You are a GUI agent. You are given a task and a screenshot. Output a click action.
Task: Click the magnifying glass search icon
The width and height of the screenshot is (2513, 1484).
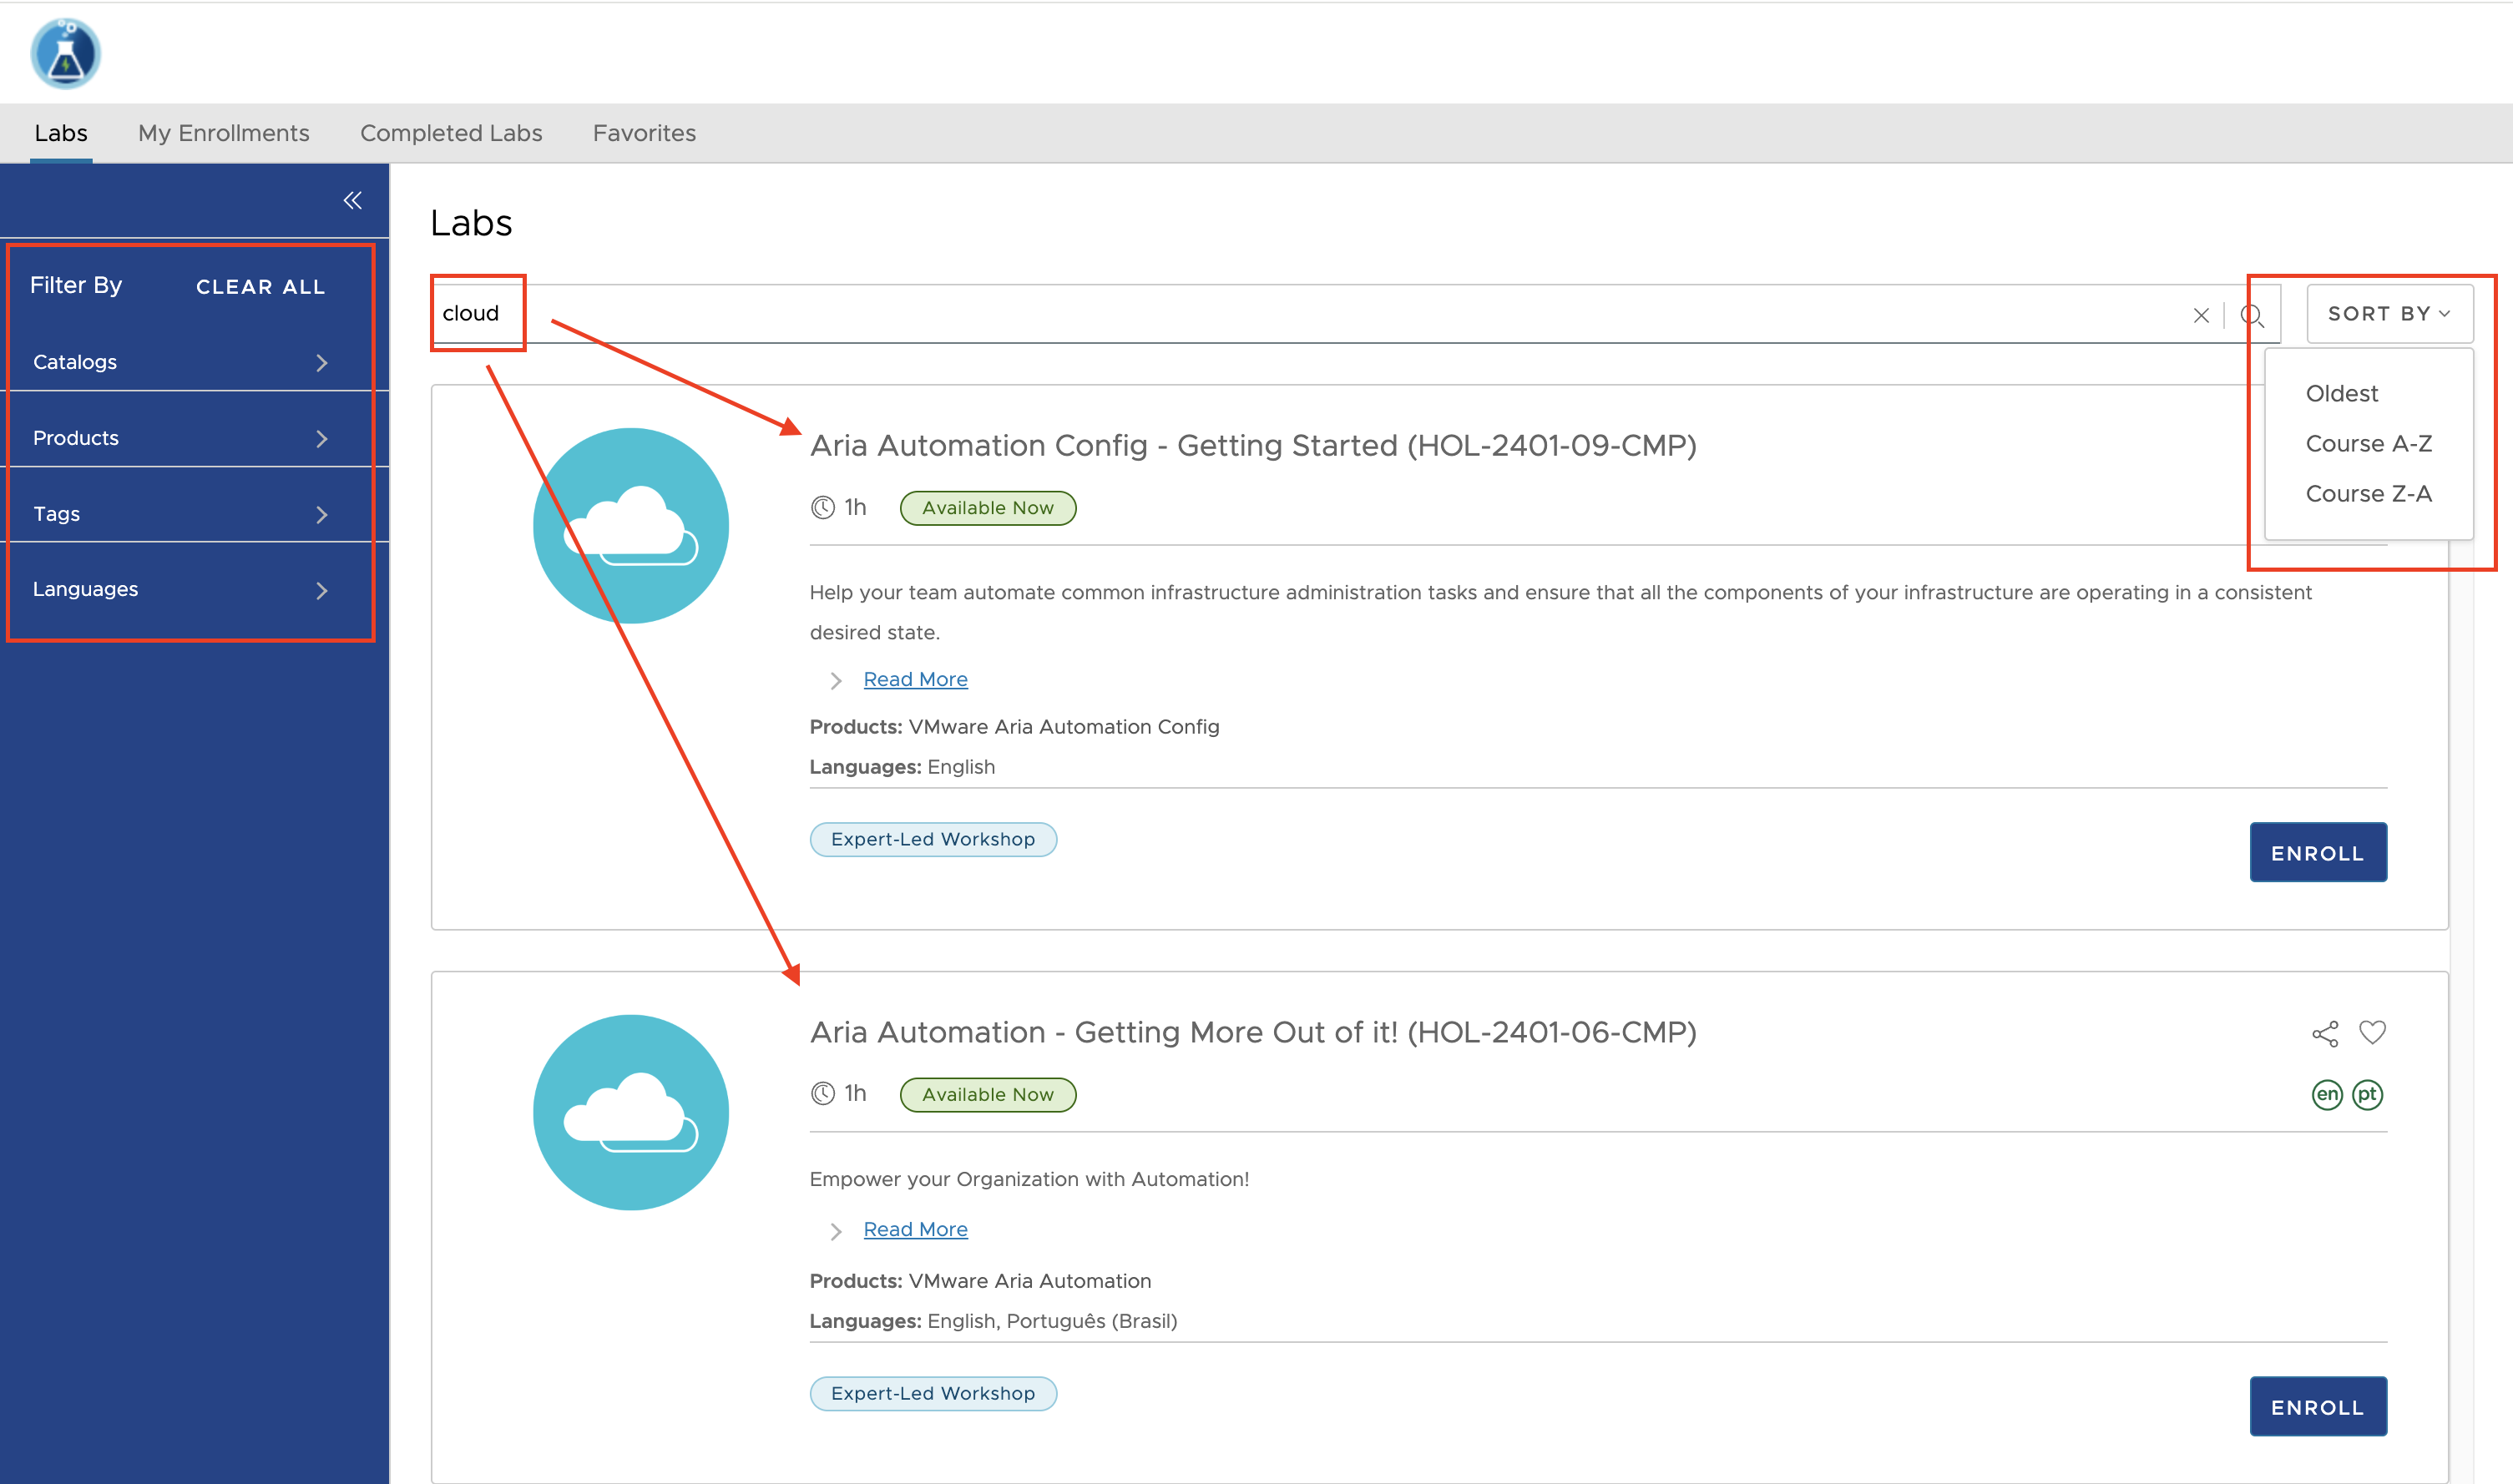[x=2251, y=316]
